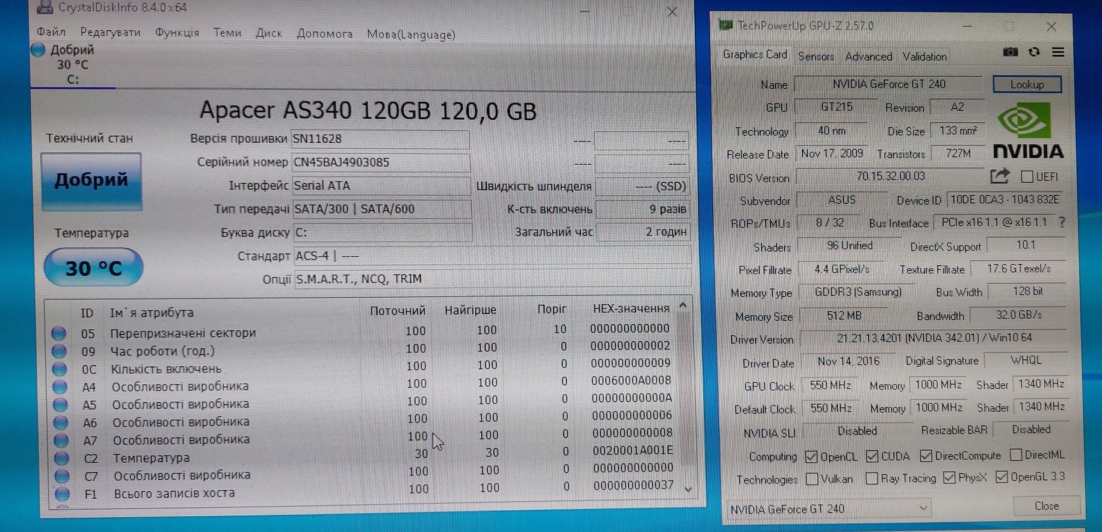Click the Driver Version field in GPU-Z

pyautogui.click(x=934, y=338)
